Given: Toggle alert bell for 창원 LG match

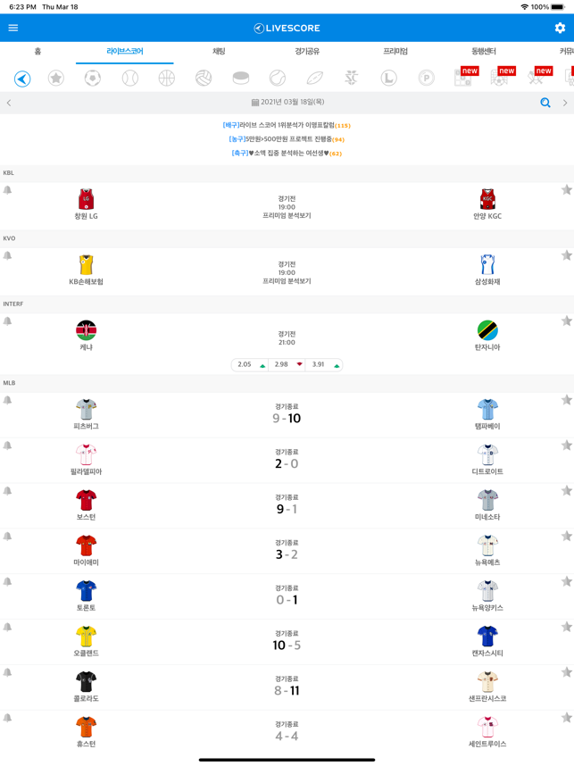Looking at the screenshot, I should point(7,190).
